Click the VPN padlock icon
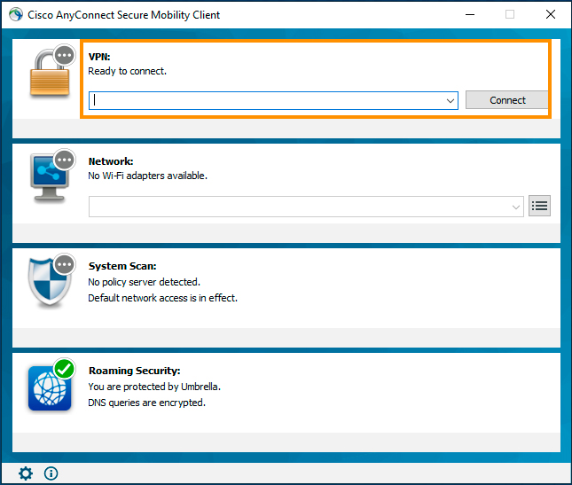Screen dimensions: 572x485 click(x=50, y=74)
